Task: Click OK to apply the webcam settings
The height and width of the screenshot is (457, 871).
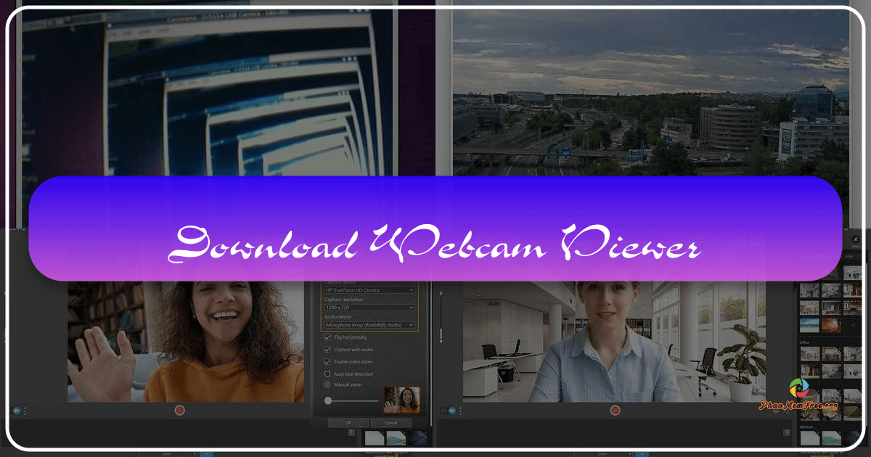Action: [x=348, y=423]
